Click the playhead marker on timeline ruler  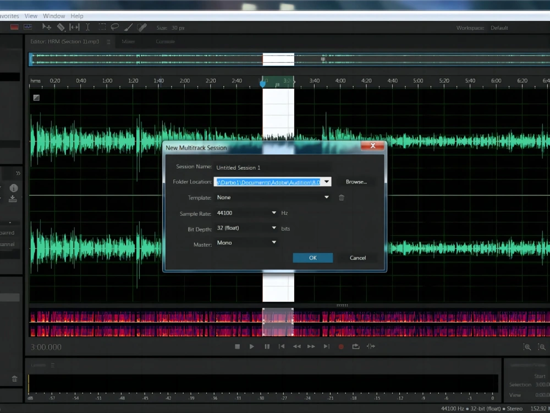pyautogui.click(x=262, y=84)
